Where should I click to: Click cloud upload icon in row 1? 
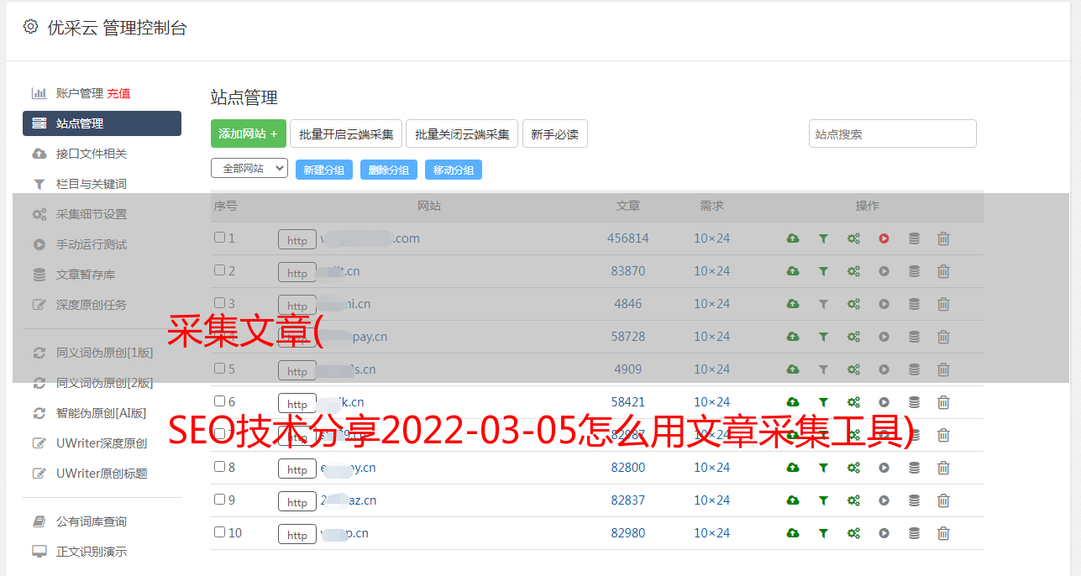click(x=792, y=238)
